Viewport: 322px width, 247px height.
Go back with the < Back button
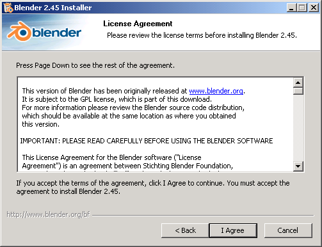pos(185,230)
